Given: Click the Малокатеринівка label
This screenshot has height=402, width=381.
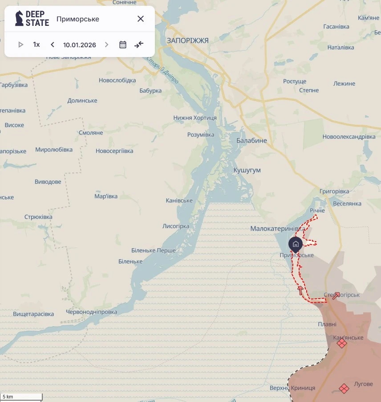Looking at the screenshot, I should (x=278, y=229).
